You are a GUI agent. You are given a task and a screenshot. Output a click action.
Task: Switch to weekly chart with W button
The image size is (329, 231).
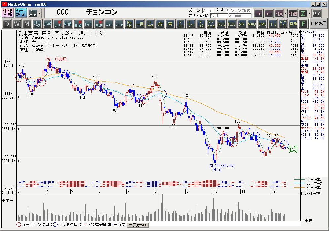[x=17, y=24]
